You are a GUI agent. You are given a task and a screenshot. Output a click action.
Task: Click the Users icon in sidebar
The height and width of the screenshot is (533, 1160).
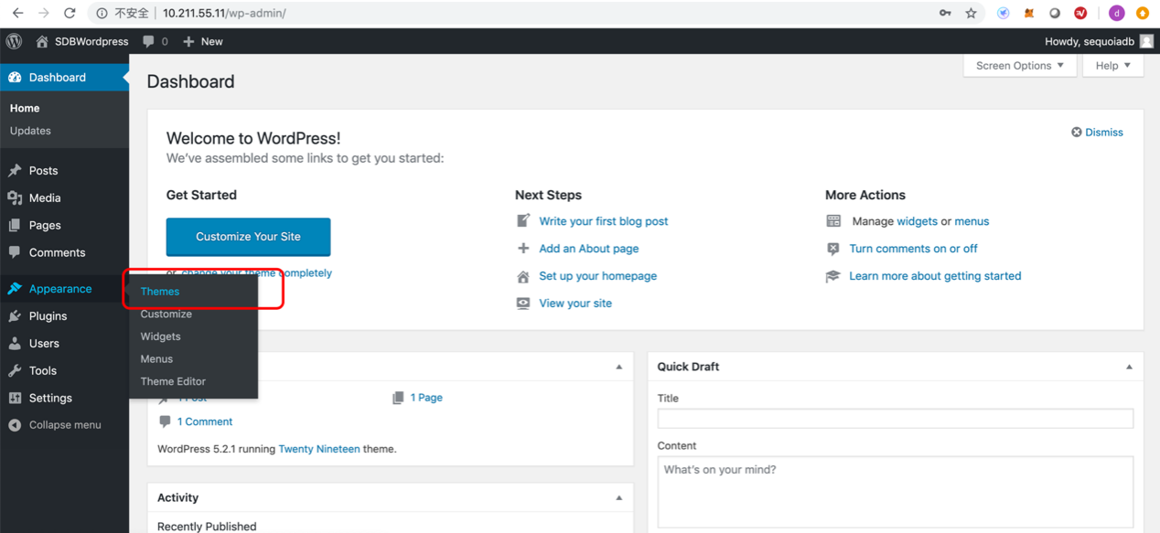(15, 344)
